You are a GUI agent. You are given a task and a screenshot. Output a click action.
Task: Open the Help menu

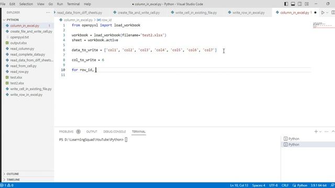pyautogui.click(x=87, y=4)
